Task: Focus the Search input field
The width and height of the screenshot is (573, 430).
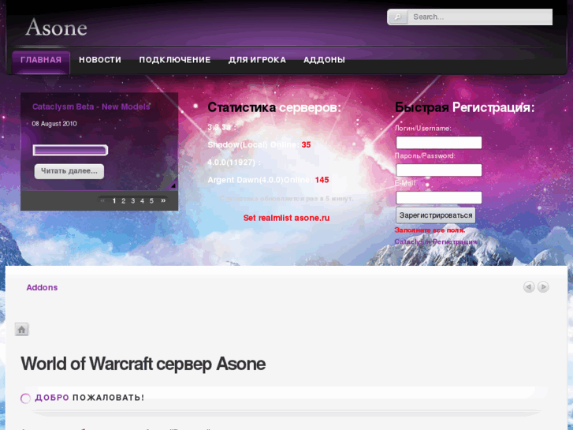Action: coord(480,17)
